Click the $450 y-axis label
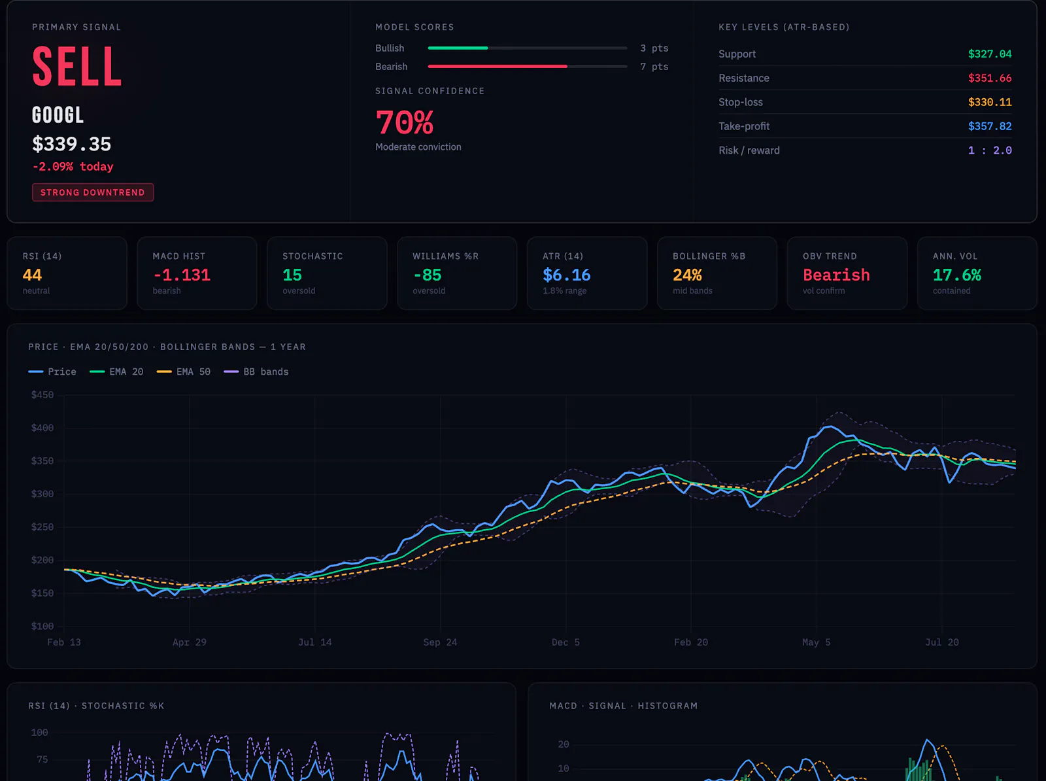Image resolution: width=1046 pixels, height=781 pixels. [42, 395]
